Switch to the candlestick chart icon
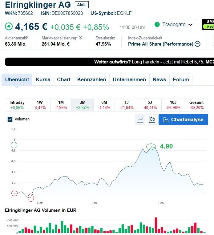Image resolution: width=214 pixels, height=235 pixels. tap(152, 120)
